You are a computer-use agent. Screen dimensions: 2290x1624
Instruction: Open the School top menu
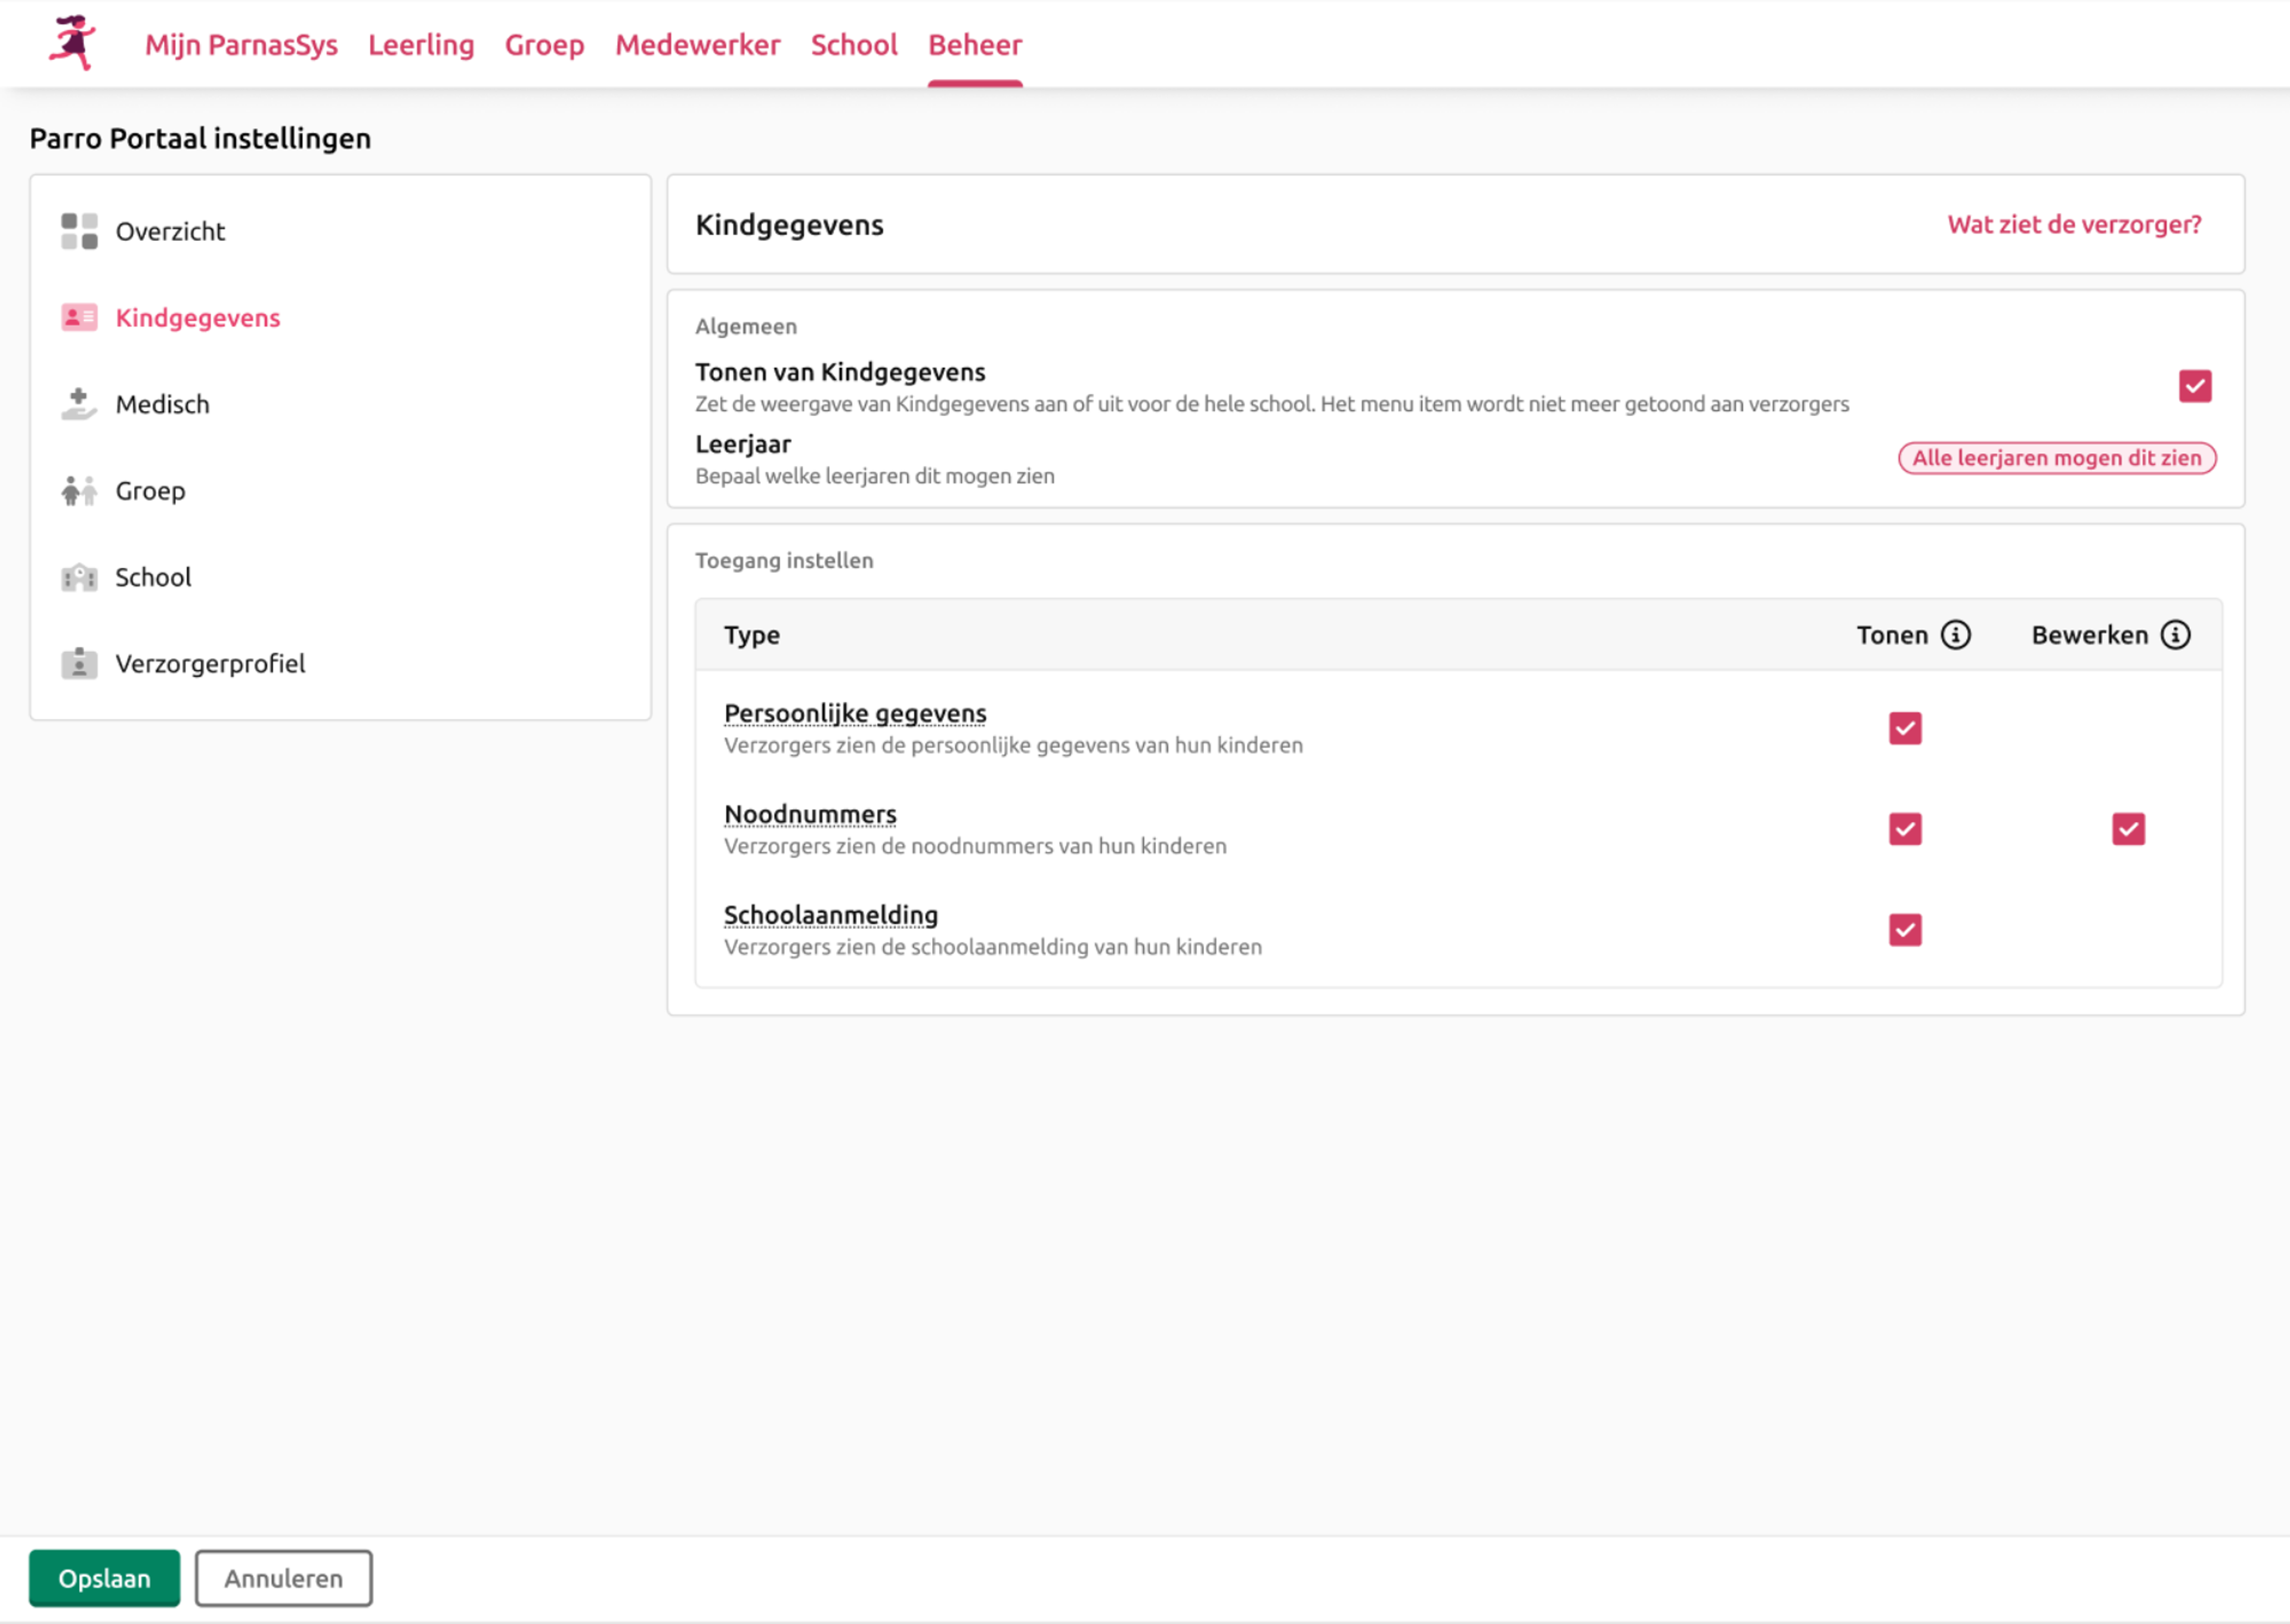[x=854, y=45]
